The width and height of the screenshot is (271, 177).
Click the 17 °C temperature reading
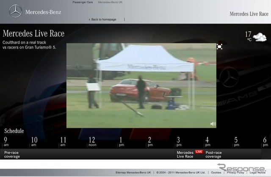click(x=248, y=36)
